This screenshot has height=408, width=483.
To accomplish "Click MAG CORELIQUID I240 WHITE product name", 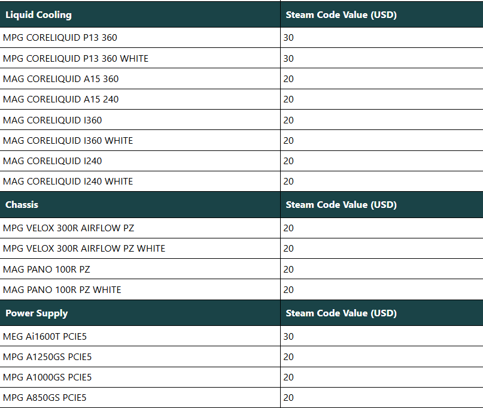I will pos(68,182).
